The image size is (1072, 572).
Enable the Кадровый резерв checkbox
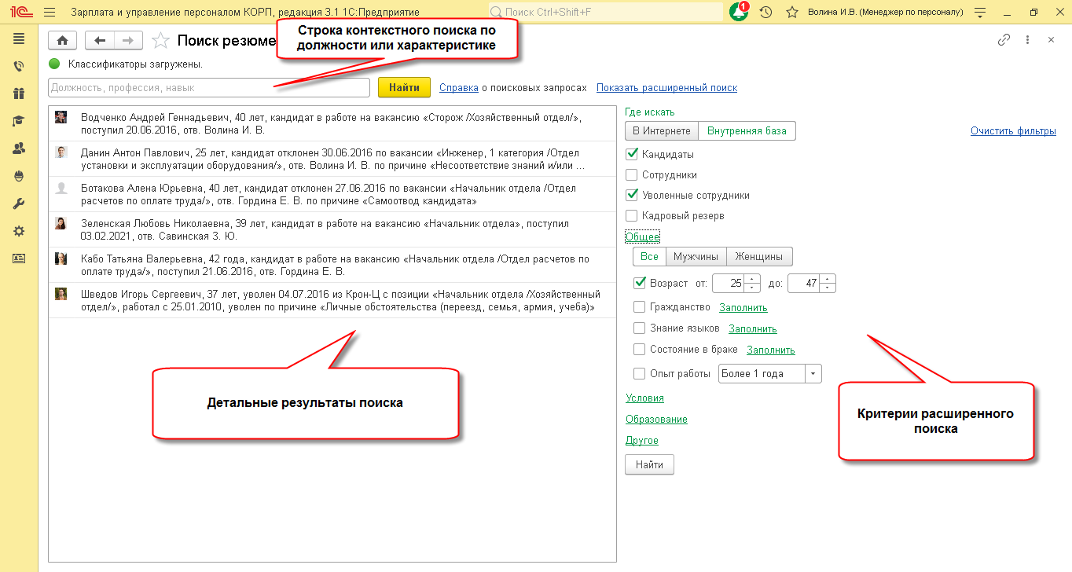[631, 216]
